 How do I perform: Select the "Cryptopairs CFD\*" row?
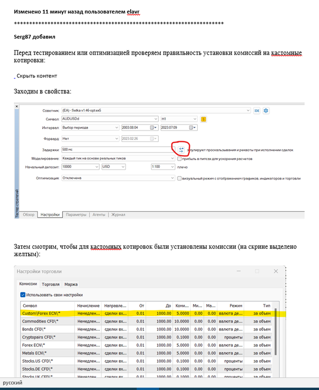[x=146, y=337]
